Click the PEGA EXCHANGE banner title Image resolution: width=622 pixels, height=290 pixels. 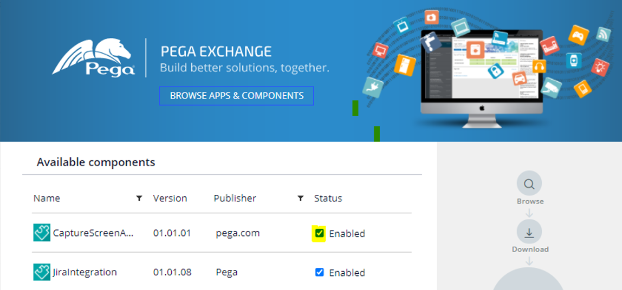[x=216, y=51]
